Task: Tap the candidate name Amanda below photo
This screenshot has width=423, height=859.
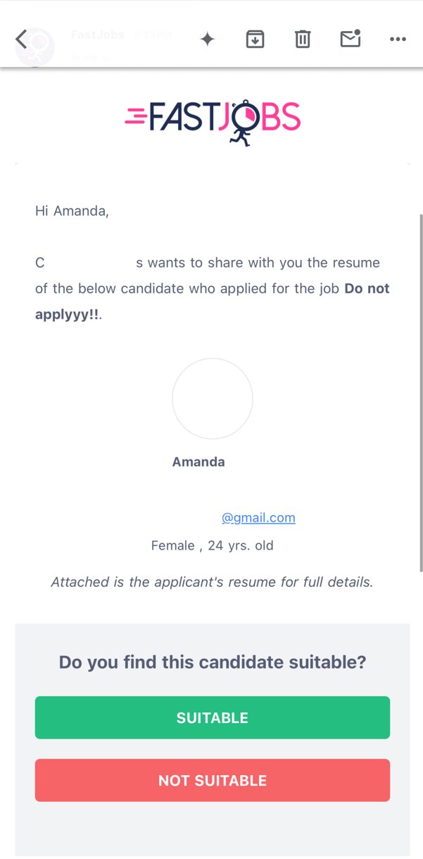Action: point(198,462)
